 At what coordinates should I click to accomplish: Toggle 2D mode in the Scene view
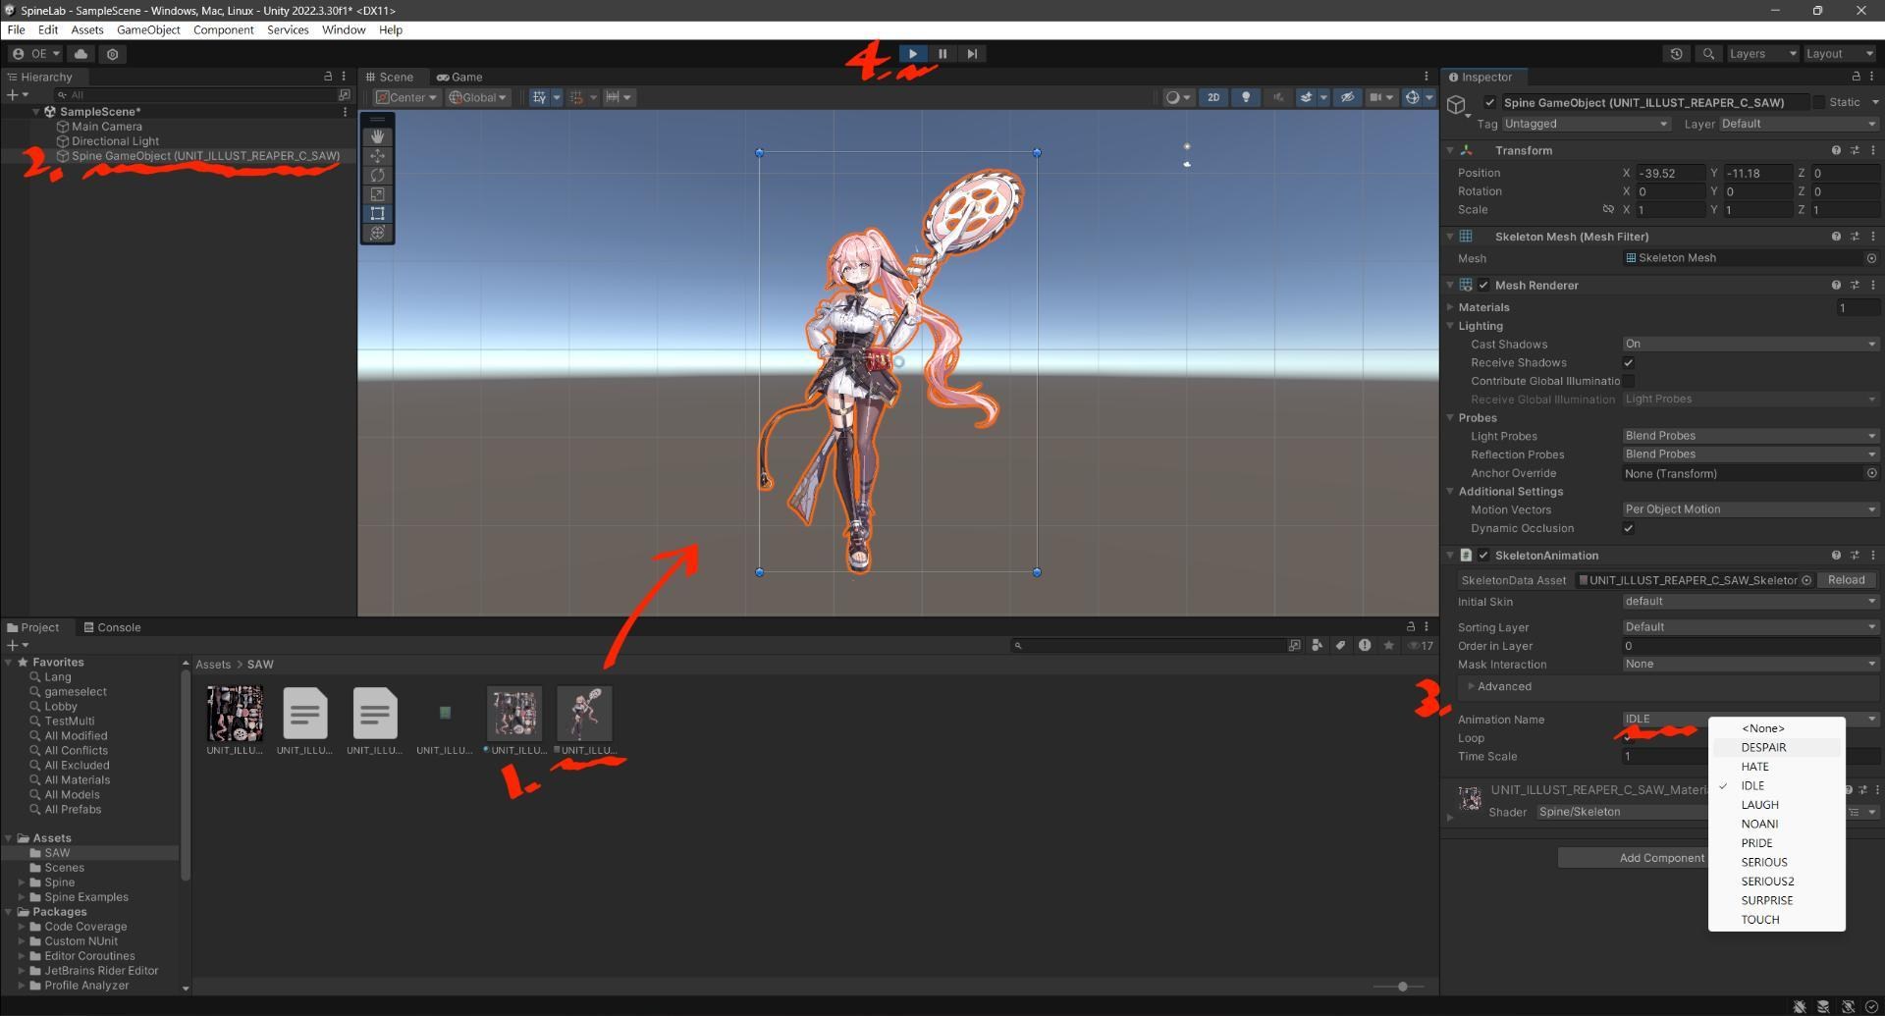(1213, 97)
